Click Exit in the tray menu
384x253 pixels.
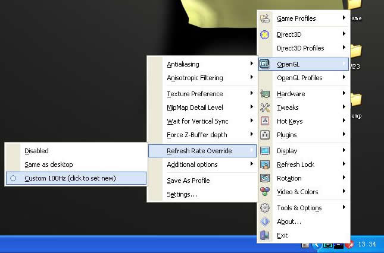pos(282,235)
